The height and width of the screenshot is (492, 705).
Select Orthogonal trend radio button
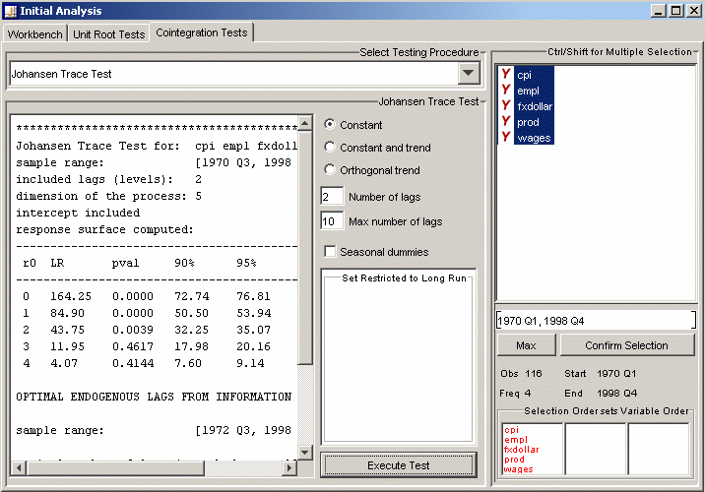[330, 170]
